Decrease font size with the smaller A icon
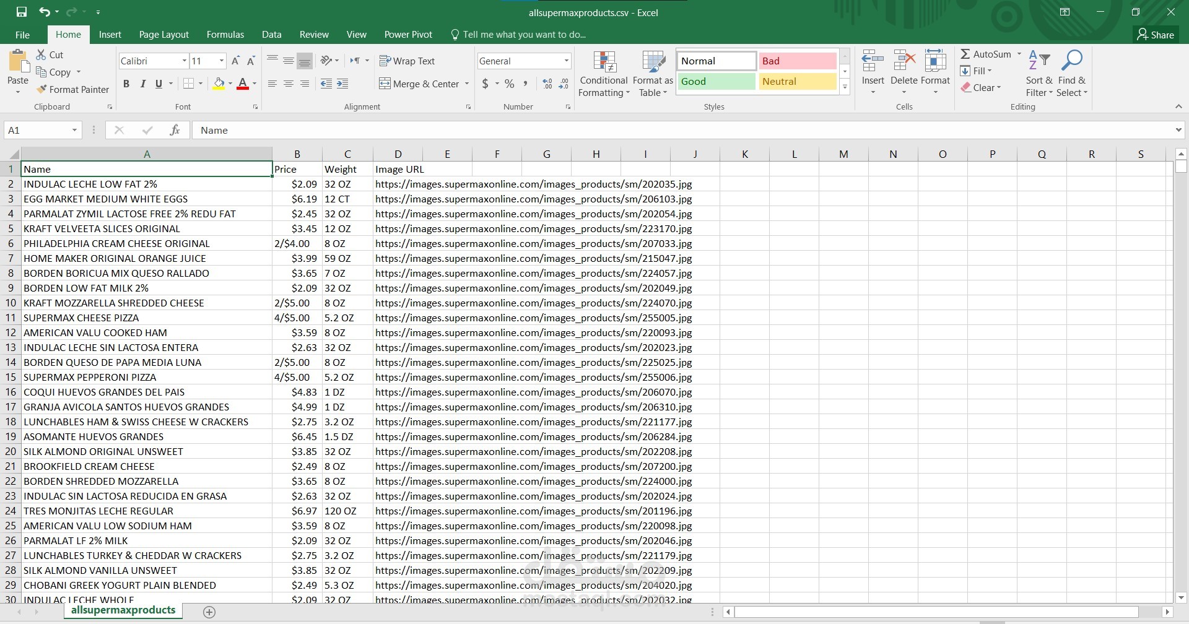Image resolution: width=1189 pixels, height=624 pixels. 251,61
